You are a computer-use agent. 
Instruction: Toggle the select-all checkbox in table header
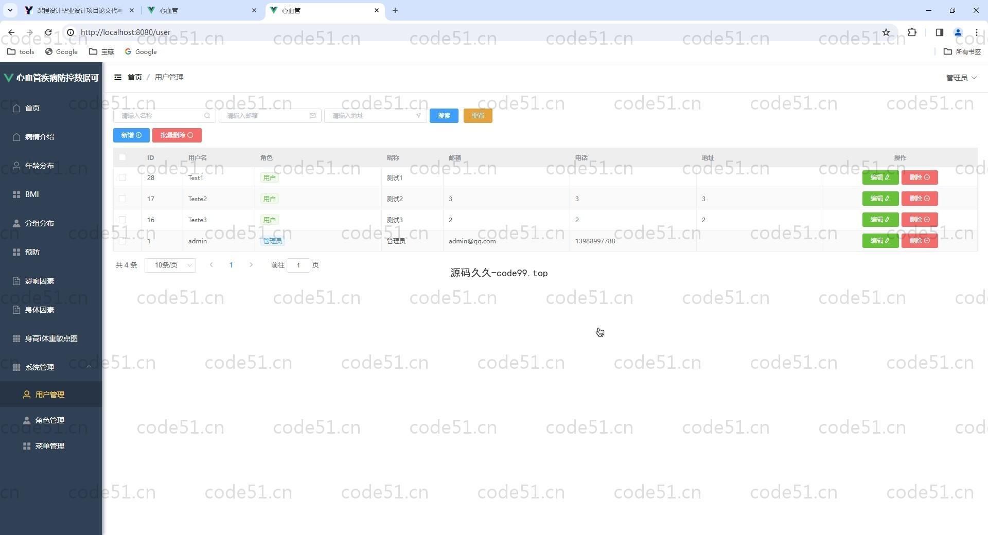click(122, 157)
